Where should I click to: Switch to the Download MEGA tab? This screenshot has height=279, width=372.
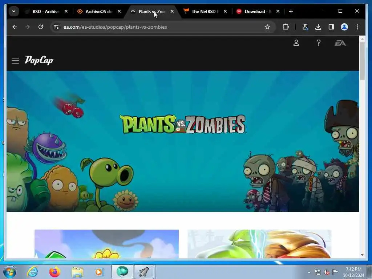tap(258, 11)
